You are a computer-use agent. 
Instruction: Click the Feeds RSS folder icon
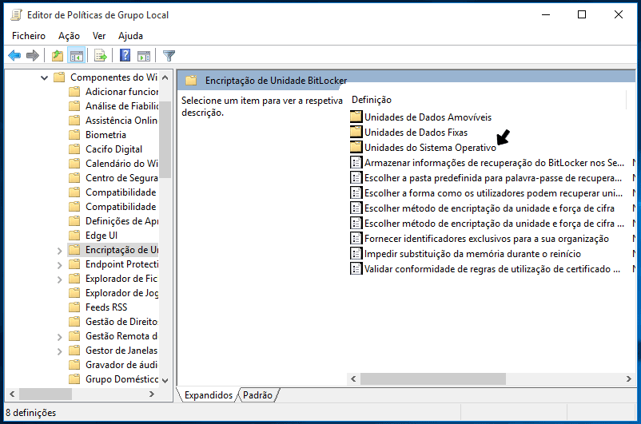pyautogui.click(x=74, y=307)
